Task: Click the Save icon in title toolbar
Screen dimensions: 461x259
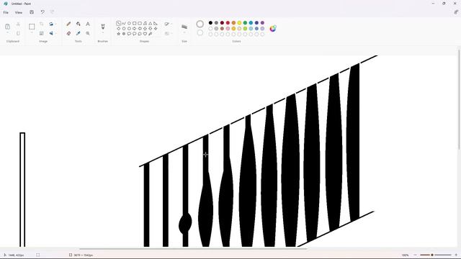Action: (32, 12)
